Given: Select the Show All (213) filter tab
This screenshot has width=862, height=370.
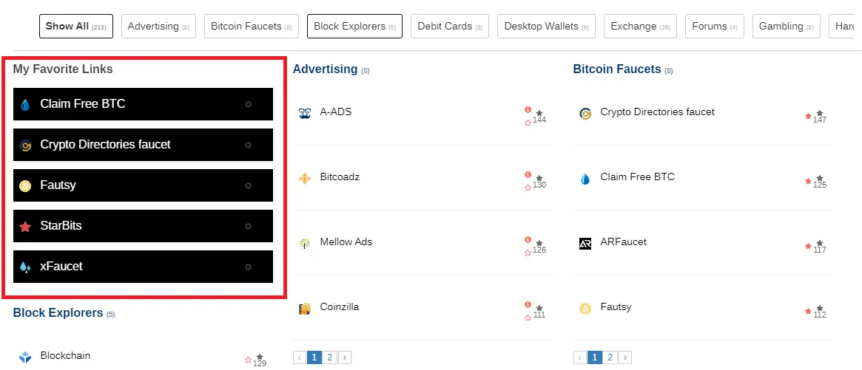Looking at the screenshot, I should click(x=76, y=27).
